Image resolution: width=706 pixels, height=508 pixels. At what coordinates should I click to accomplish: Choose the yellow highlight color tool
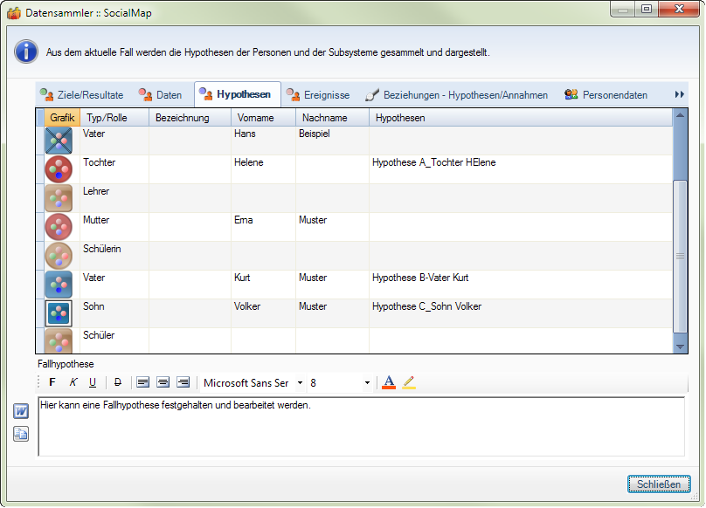[x=409, y=382]
